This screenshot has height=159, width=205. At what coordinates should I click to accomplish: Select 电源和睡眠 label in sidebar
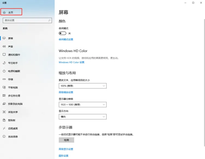click(14, 71)
